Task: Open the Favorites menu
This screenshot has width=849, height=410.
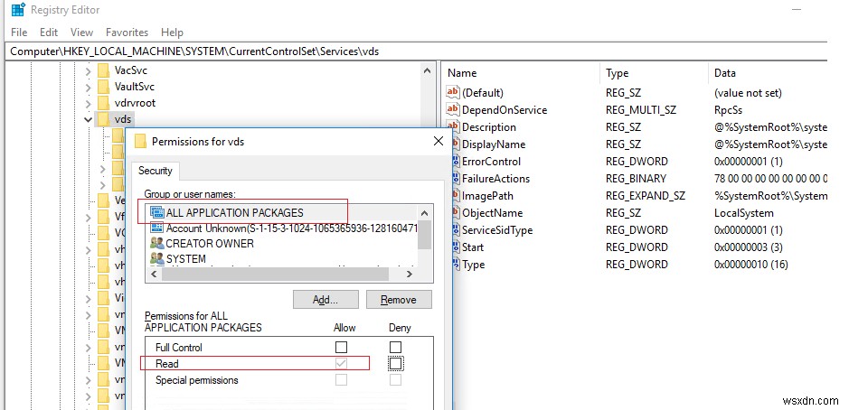Action: pyautogui.click(x=127, y=33)
